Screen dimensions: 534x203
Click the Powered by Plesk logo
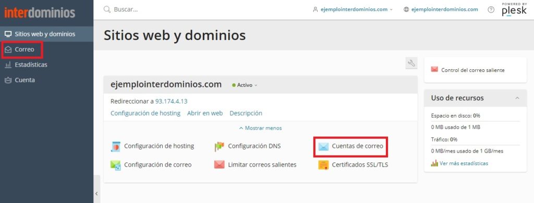(x=514, y=9)
